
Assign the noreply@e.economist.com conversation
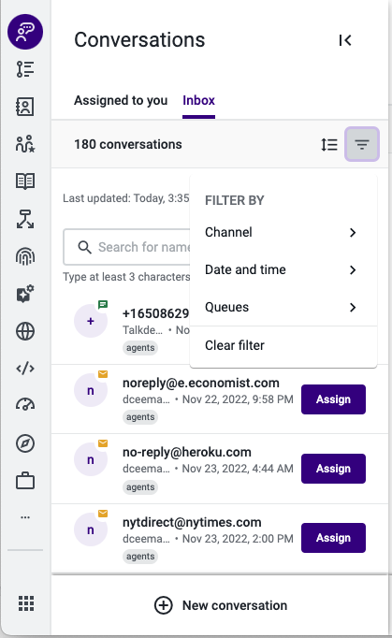tap(333, 399)
